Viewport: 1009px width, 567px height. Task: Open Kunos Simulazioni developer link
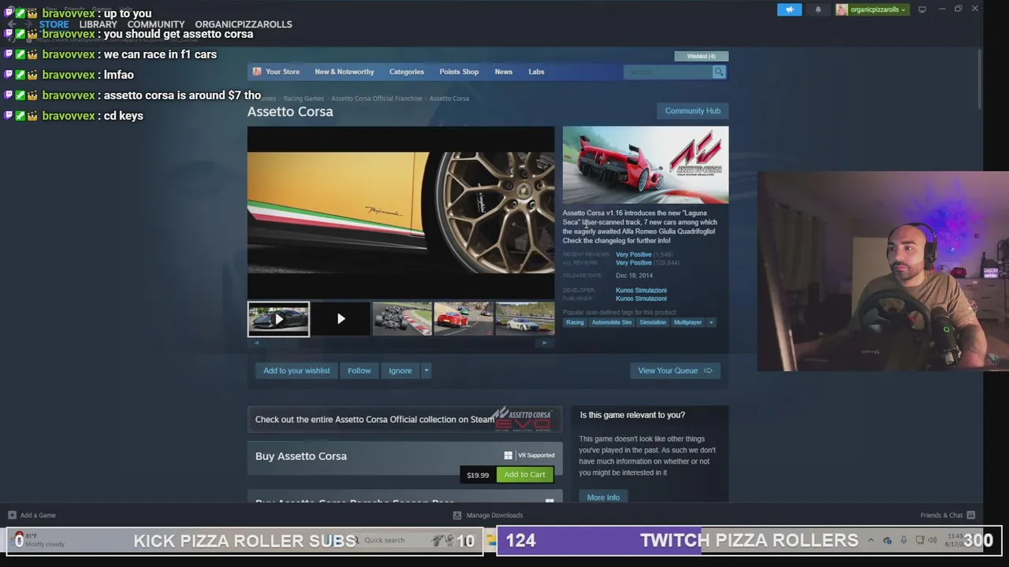coord(641,291)
